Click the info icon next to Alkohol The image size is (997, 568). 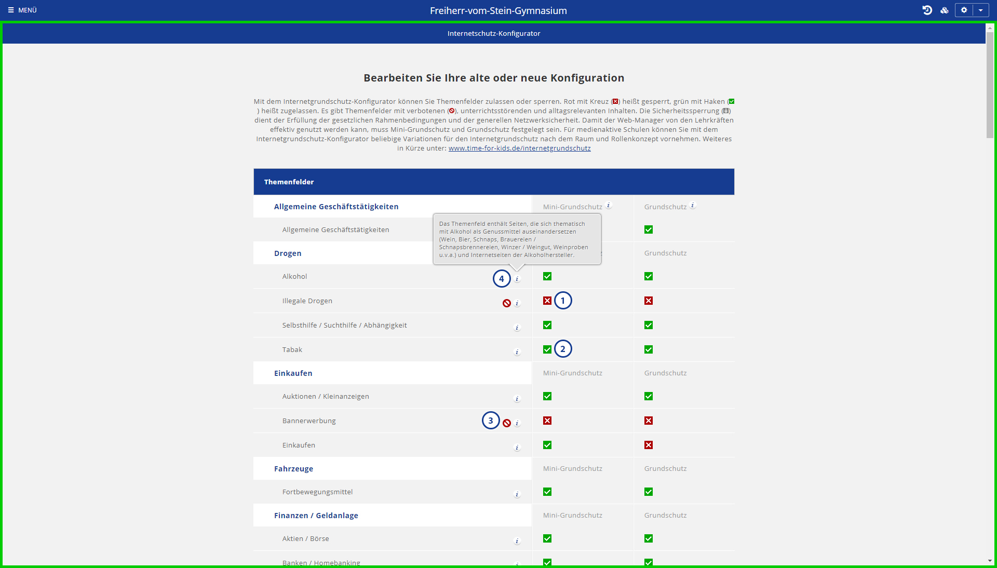pos(517,279)
